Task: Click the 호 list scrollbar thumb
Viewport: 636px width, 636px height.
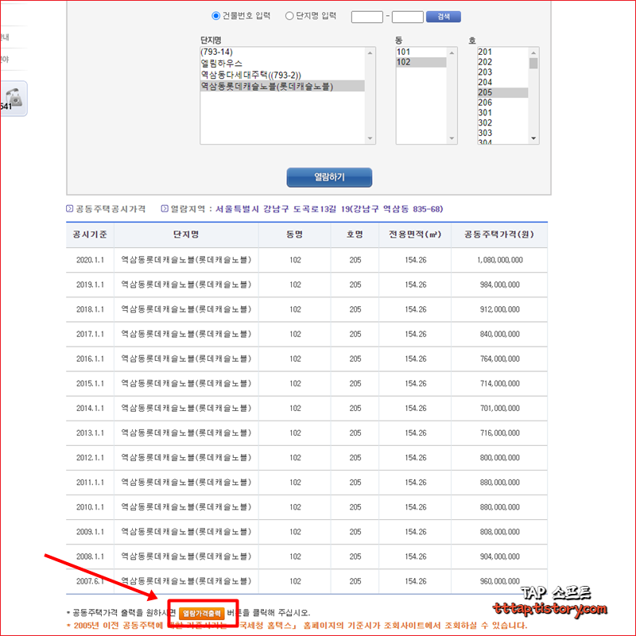Action: pos(533,64)
